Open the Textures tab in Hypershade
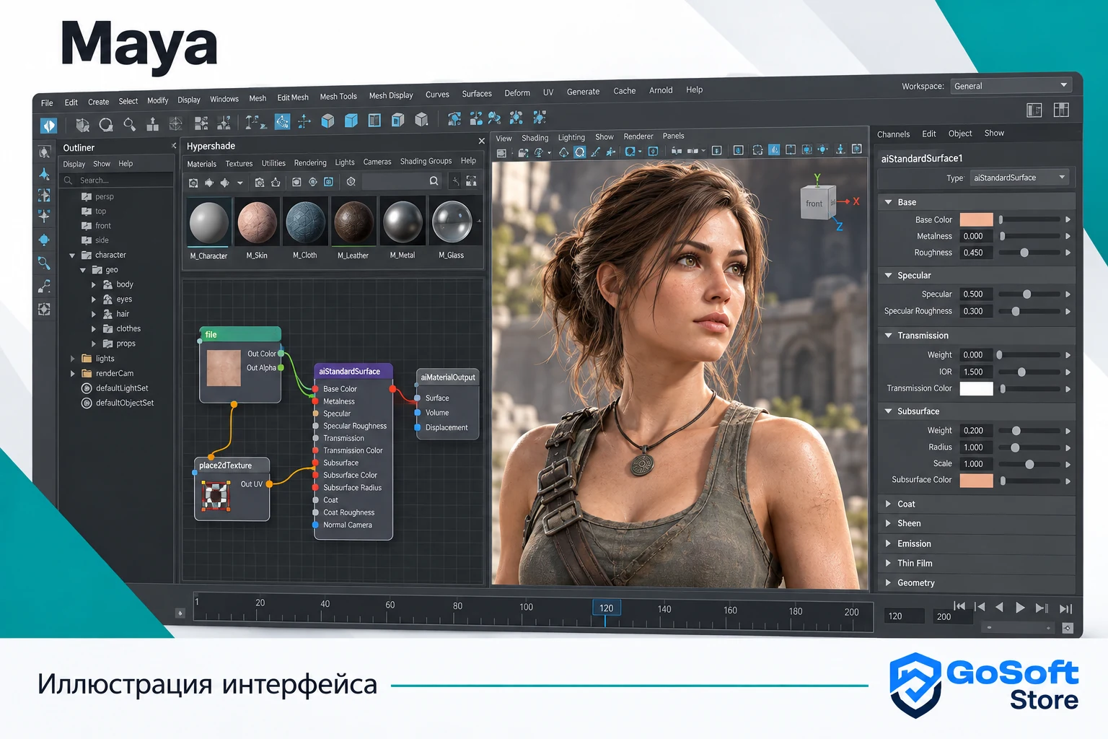 click(x=239, y=164)
